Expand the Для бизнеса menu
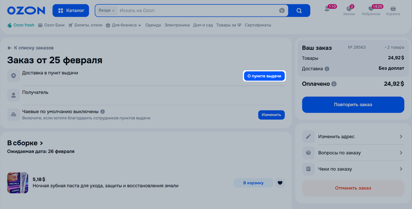412x209 pixels. [123, 25]
